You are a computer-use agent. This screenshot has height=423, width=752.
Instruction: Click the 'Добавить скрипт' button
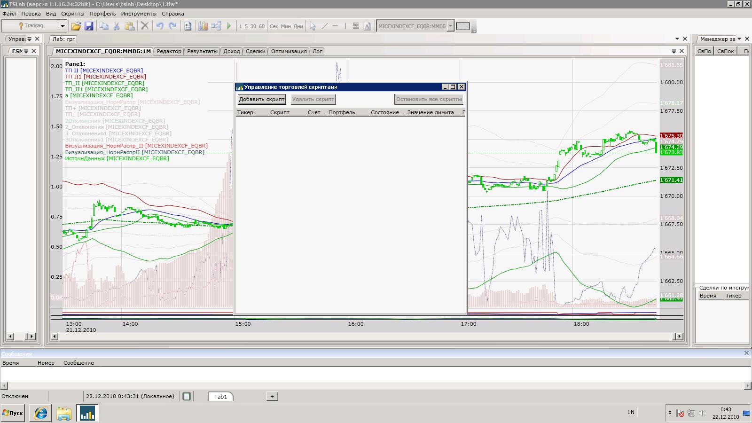pyautogui.click(x=262, y=99)
